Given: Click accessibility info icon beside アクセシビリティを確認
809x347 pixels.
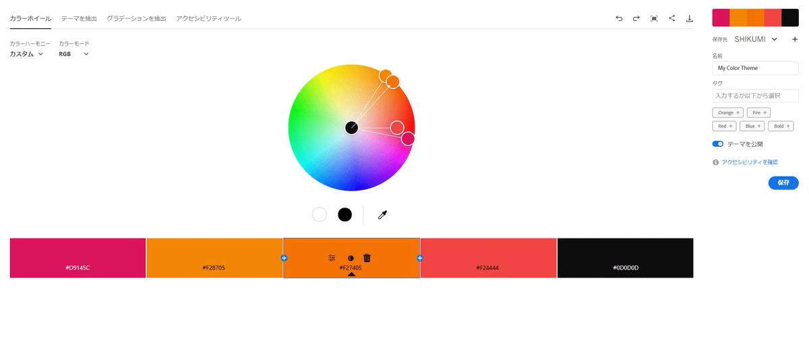Looking at the screenshot, I should point(716,162).
